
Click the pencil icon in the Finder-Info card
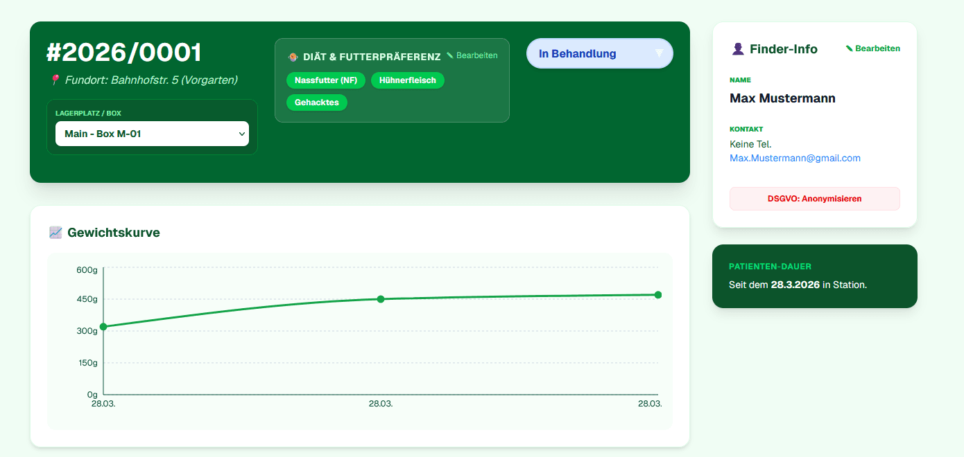click(850, 48)
